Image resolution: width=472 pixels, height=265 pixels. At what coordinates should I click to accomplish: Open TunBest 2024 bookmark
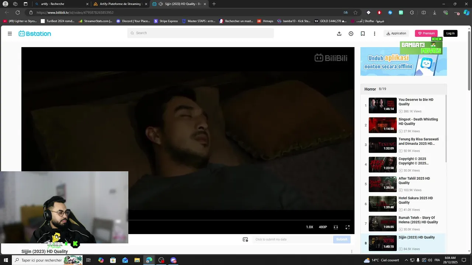[58, 21]
